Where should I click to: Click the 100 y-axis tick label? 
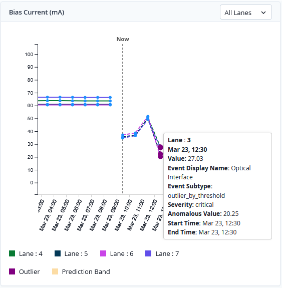coord(29,55)
